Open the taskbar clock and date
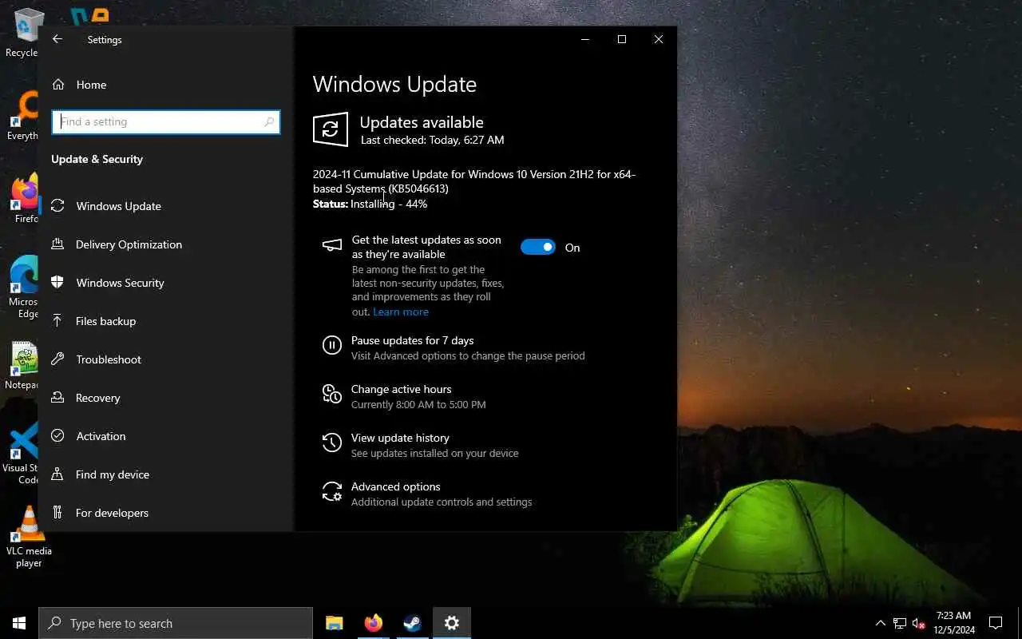The width and height of the screenshot is (1022, 639). pos(953,623)
